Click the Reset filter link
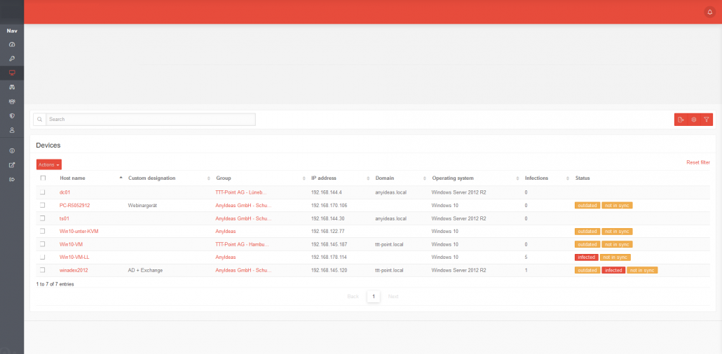 (697, 162)
